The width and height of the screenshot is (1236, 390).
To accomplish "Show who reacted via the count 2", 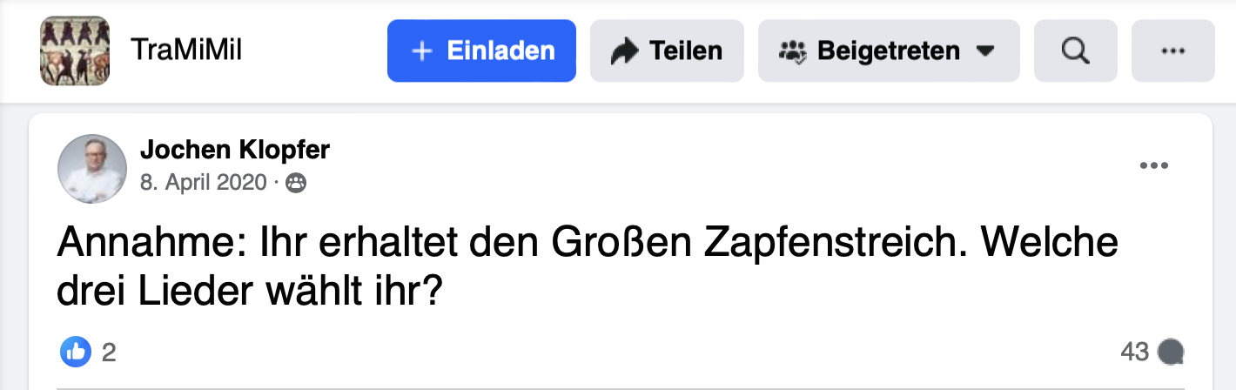I will [109, 352].
